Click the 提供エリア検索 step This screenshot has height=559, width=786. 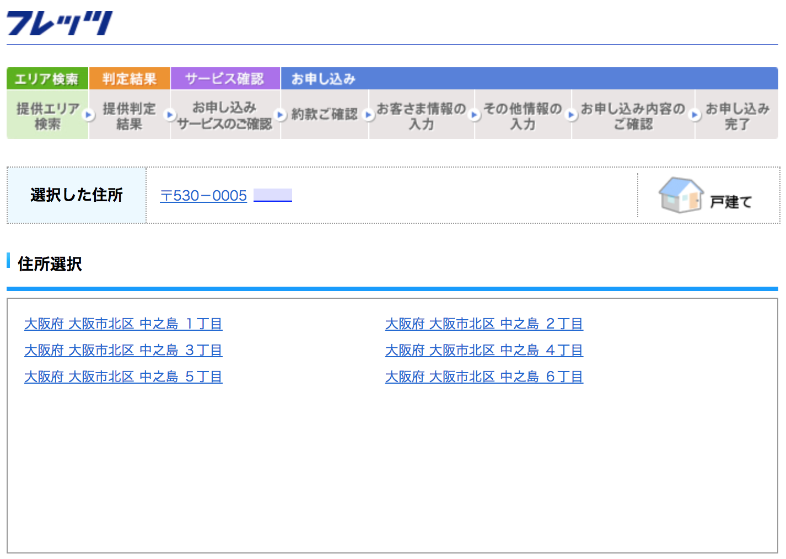coord(47,116)
